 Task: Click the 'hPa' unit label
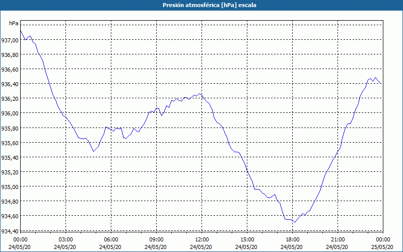pyautogui.click(x=14, y=23)
